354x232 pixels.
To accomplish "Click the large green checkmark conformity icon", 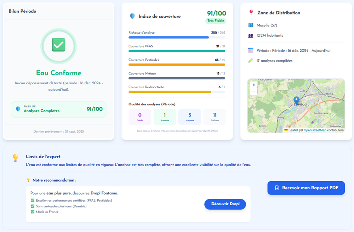I will tap(58, 45).
